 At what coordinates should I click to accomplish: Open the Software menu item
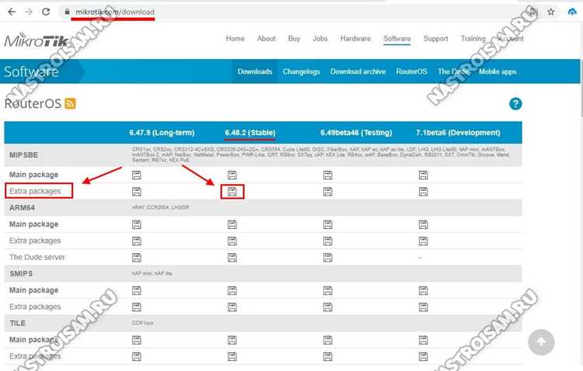397,39
